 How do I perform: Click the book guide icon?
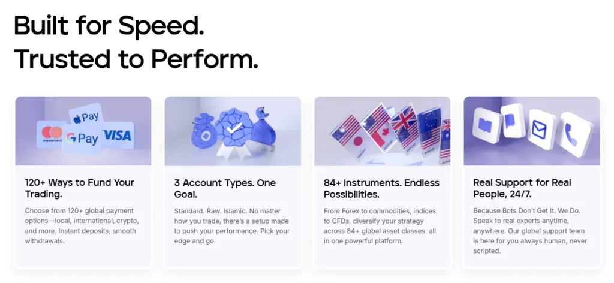[x=484, y=124]
